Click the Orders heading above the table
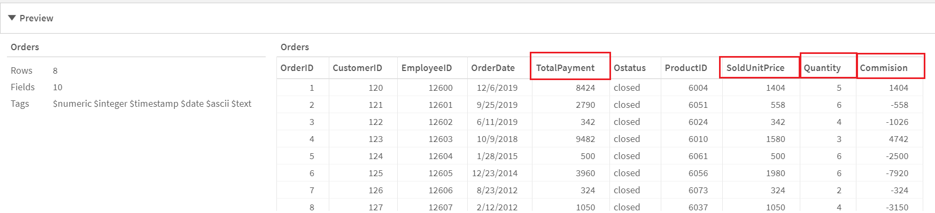Screen dimensions: 935x213 [295, 47]
